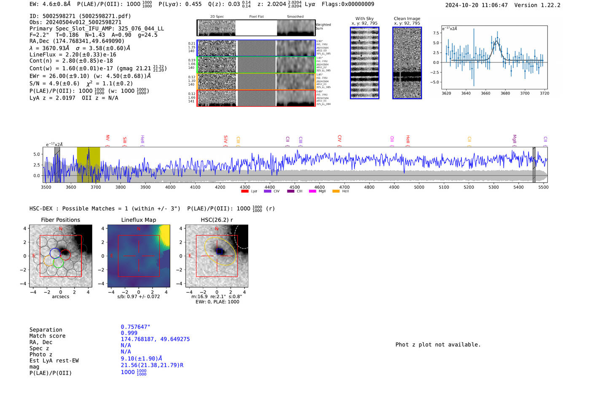Select the red-bordered 2D spectrum row
The image size is (590, 402).
coord(256,98)
